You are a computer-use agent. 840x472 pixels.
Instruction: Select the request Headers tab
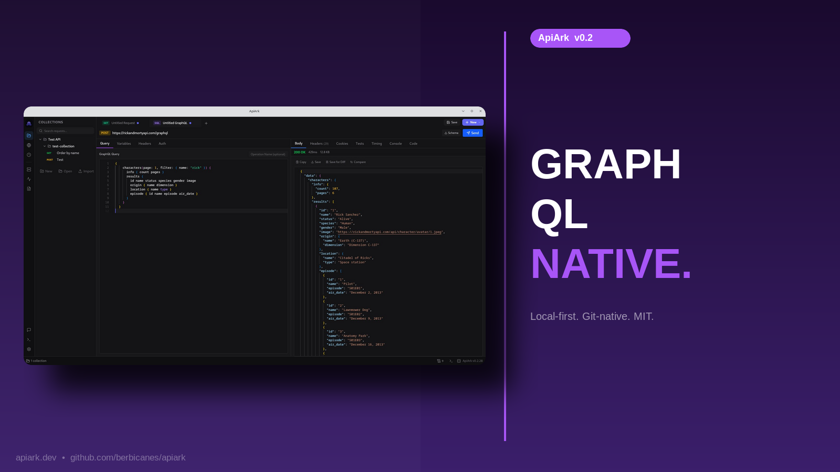(x=144, y=144)
